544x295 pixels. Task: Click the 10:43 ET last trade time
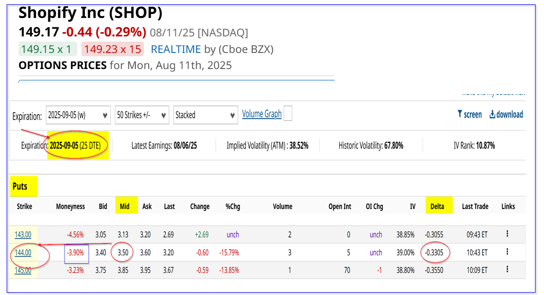pos(477,253)
